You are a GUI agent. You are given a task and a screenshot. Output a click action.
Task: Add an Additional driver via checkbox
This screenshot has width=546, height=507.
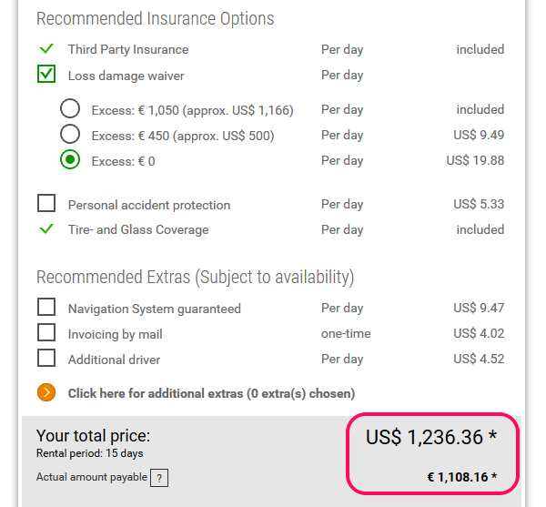(46, 359)
